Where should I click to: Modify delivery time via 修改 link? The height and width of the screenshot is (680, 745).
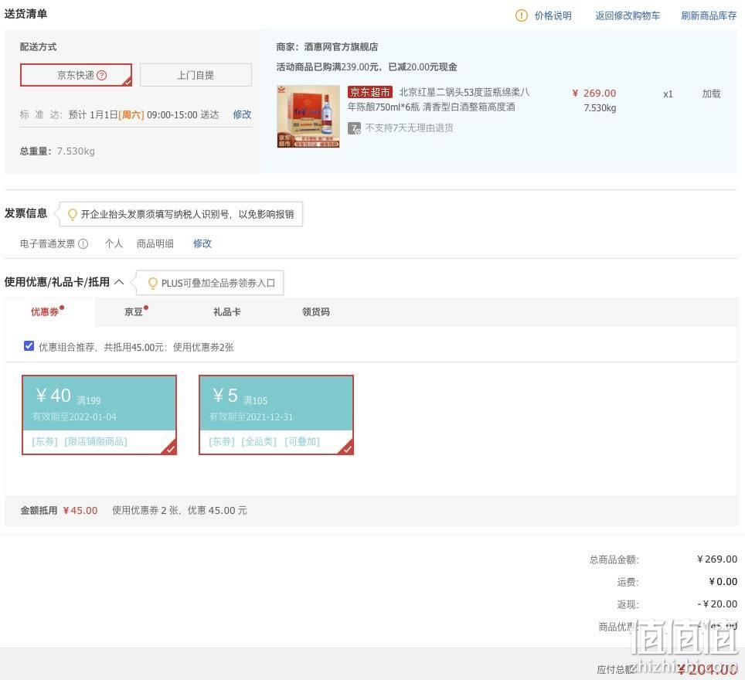(x=242, y=114)
